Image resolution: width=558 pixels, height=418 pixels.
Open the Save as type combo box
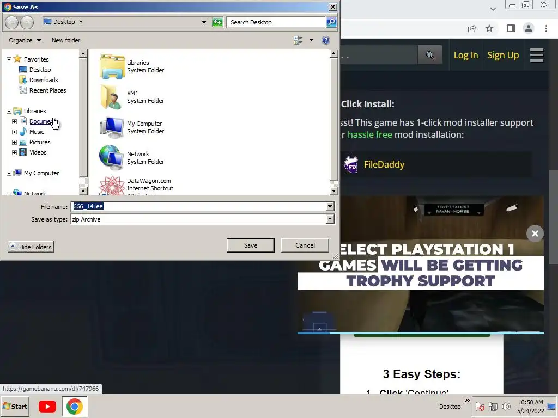click(203, 219)
